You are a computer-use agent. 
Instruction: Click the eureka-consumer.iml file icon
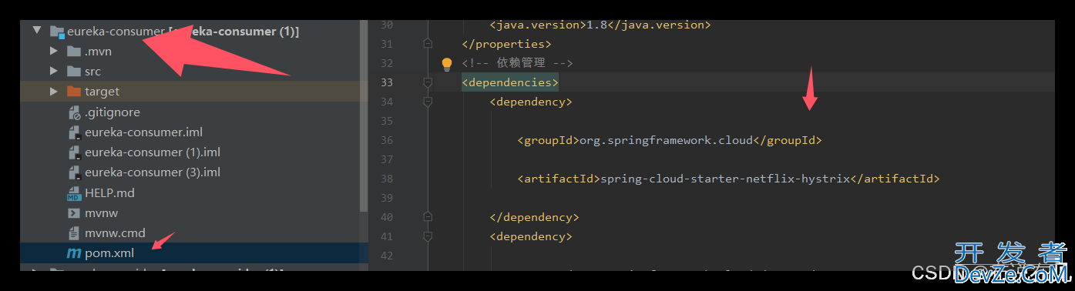click(75, 132)
